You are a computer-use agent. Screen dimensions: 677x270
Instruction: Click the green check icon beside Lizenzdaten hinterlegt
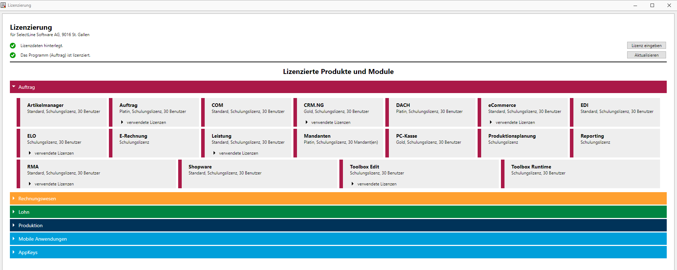(x=13, y=46)
